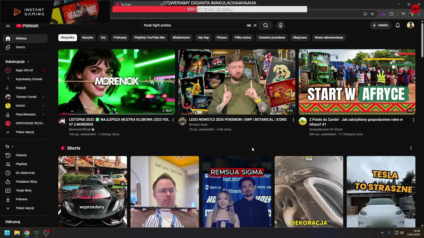
Task: Open the Chrome three-dot menu
Action: point(419,14)
